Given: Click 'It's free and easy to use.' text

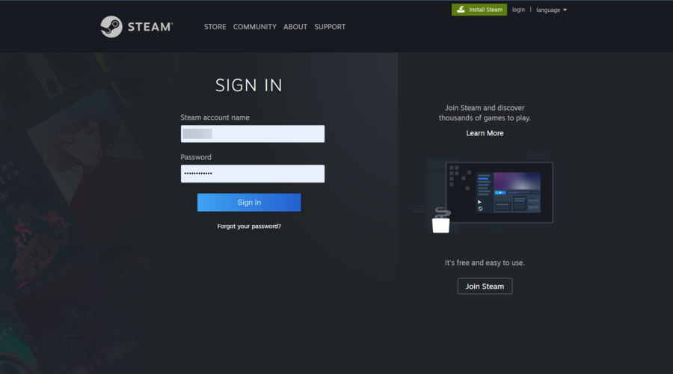Looking at the screenshot, I should (x=485, y=263).
